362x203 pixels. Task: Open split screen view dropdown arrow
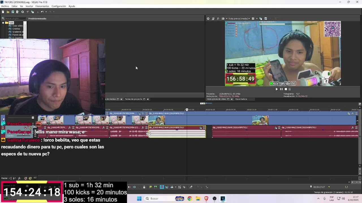click(x=227, y=19)
